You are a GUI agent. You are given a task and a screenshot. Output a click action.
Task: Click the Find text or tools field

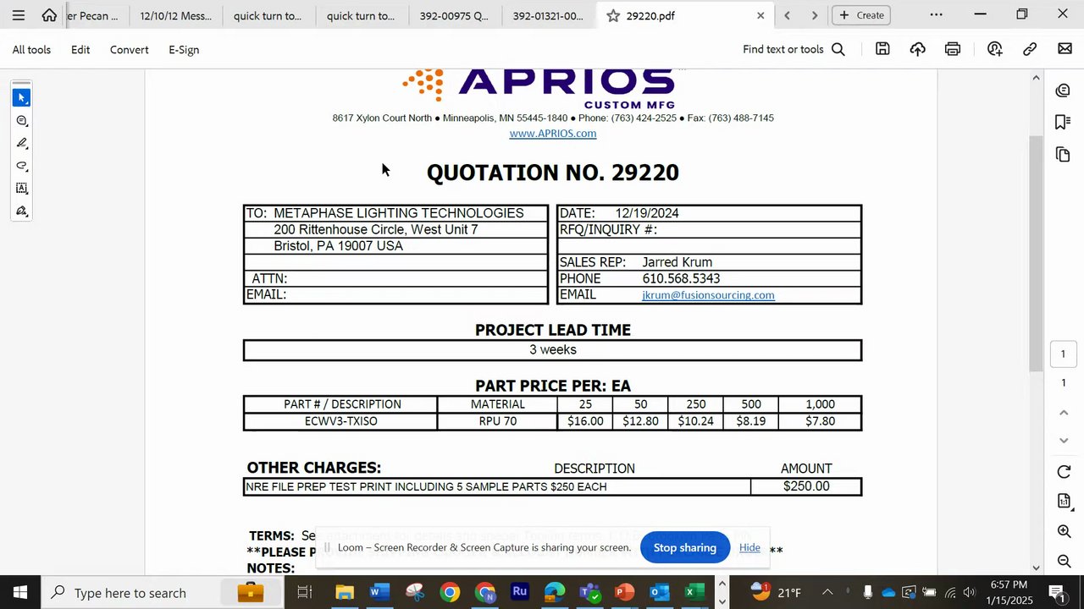[x=783, y=49]
